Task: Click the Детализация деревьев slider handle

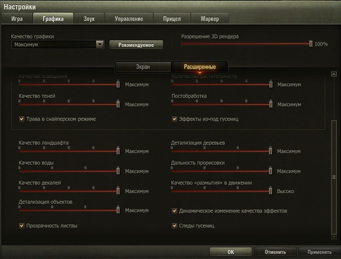Action: 270,151
